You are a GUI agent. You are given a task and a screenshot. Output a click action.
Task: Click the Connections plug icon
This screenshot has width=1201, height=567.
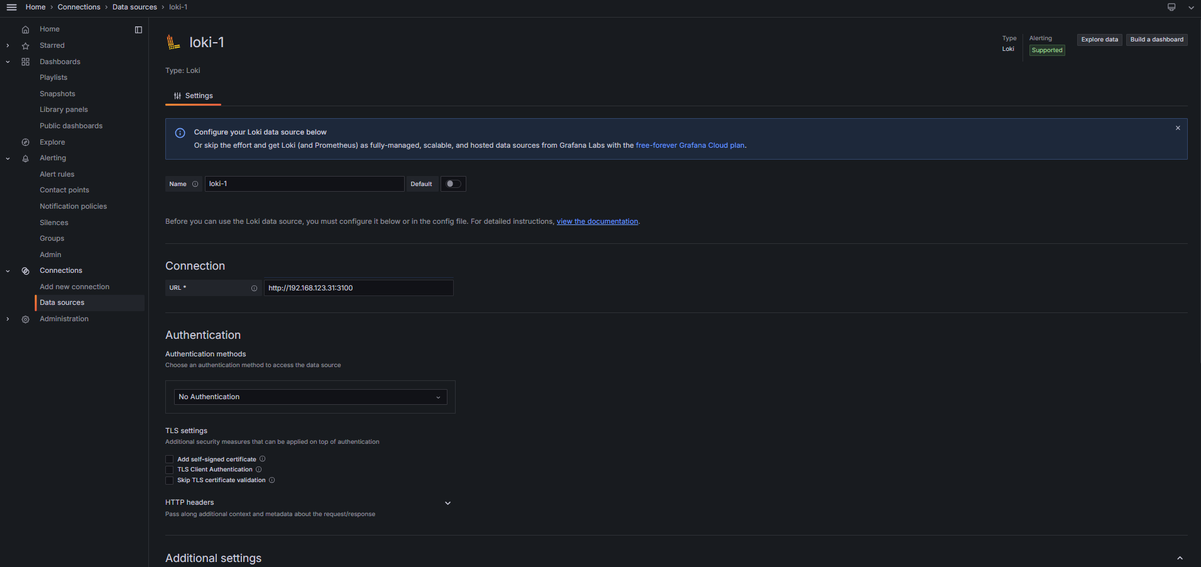[26, 271]
